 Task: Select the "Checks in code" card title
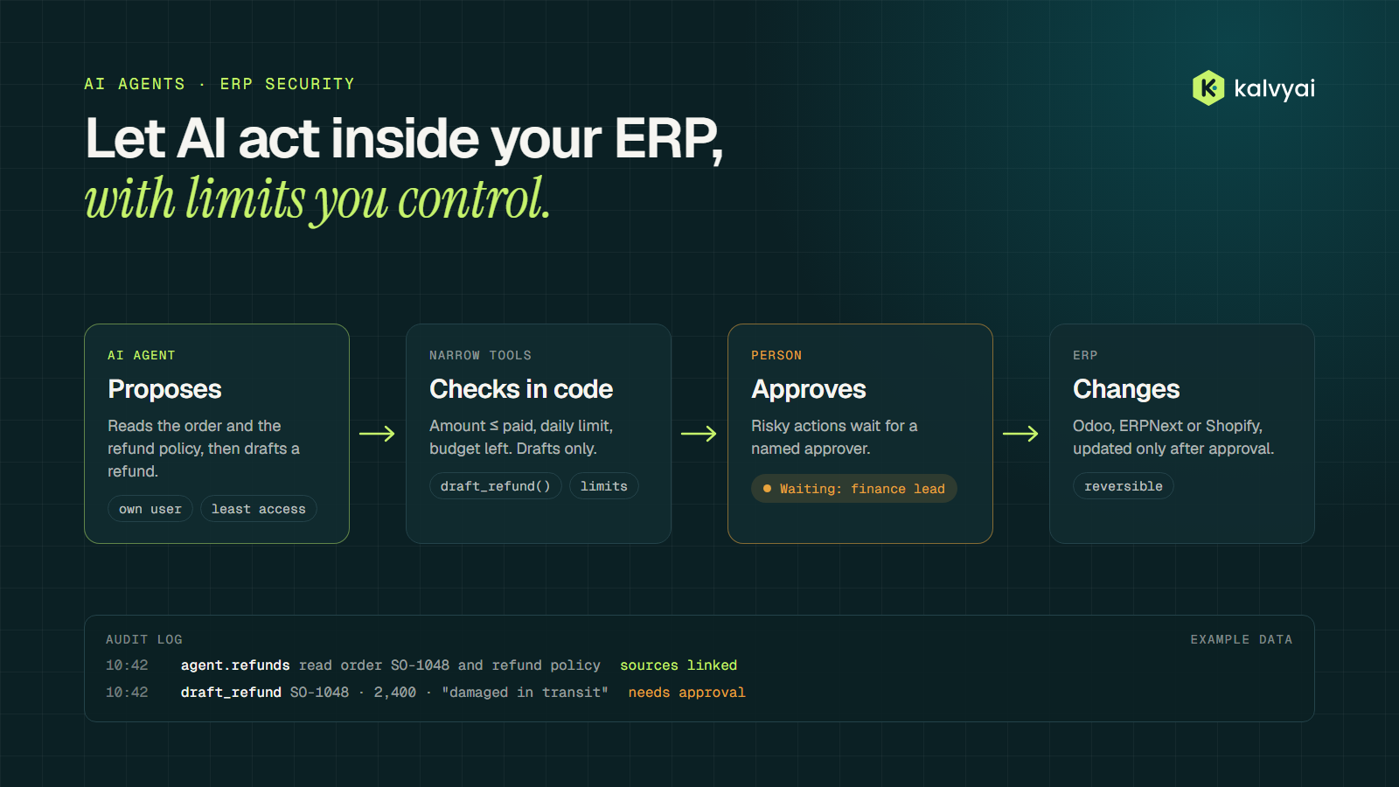[521, 389]
